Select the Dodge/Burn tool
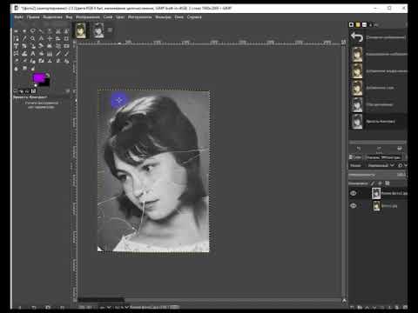The width and height of the screenshot is (418, 313). click(x=33, y=69)
